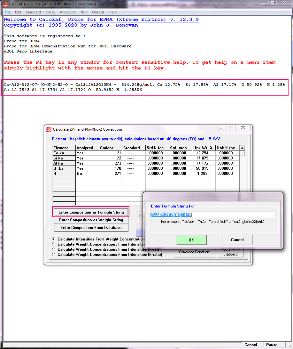Select the Ca ka element row
The width and height of the screenshot is (293, 349).
[x=64, y=153]
